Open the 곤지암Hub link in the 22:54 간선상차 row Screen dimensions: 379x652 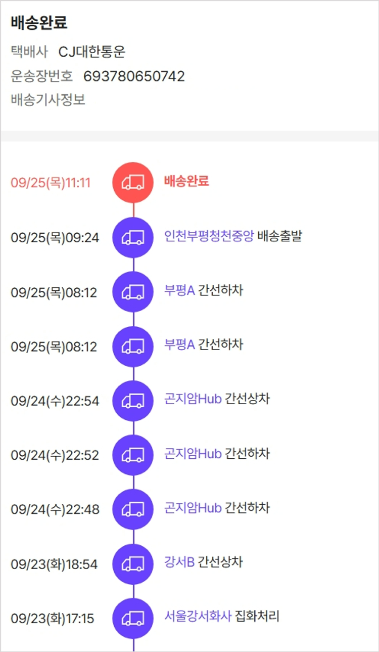click(193, 399)
